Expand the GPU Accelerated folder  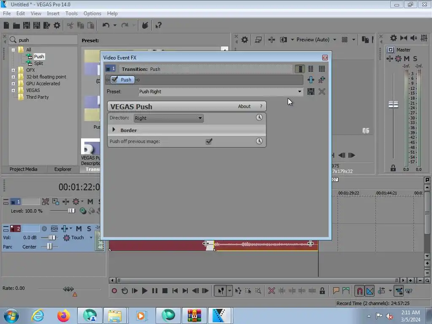pyautogui.click(x=13, y=84)
